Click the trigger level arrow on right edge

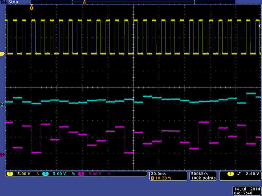pyautogui.click(x=260, y=25)
